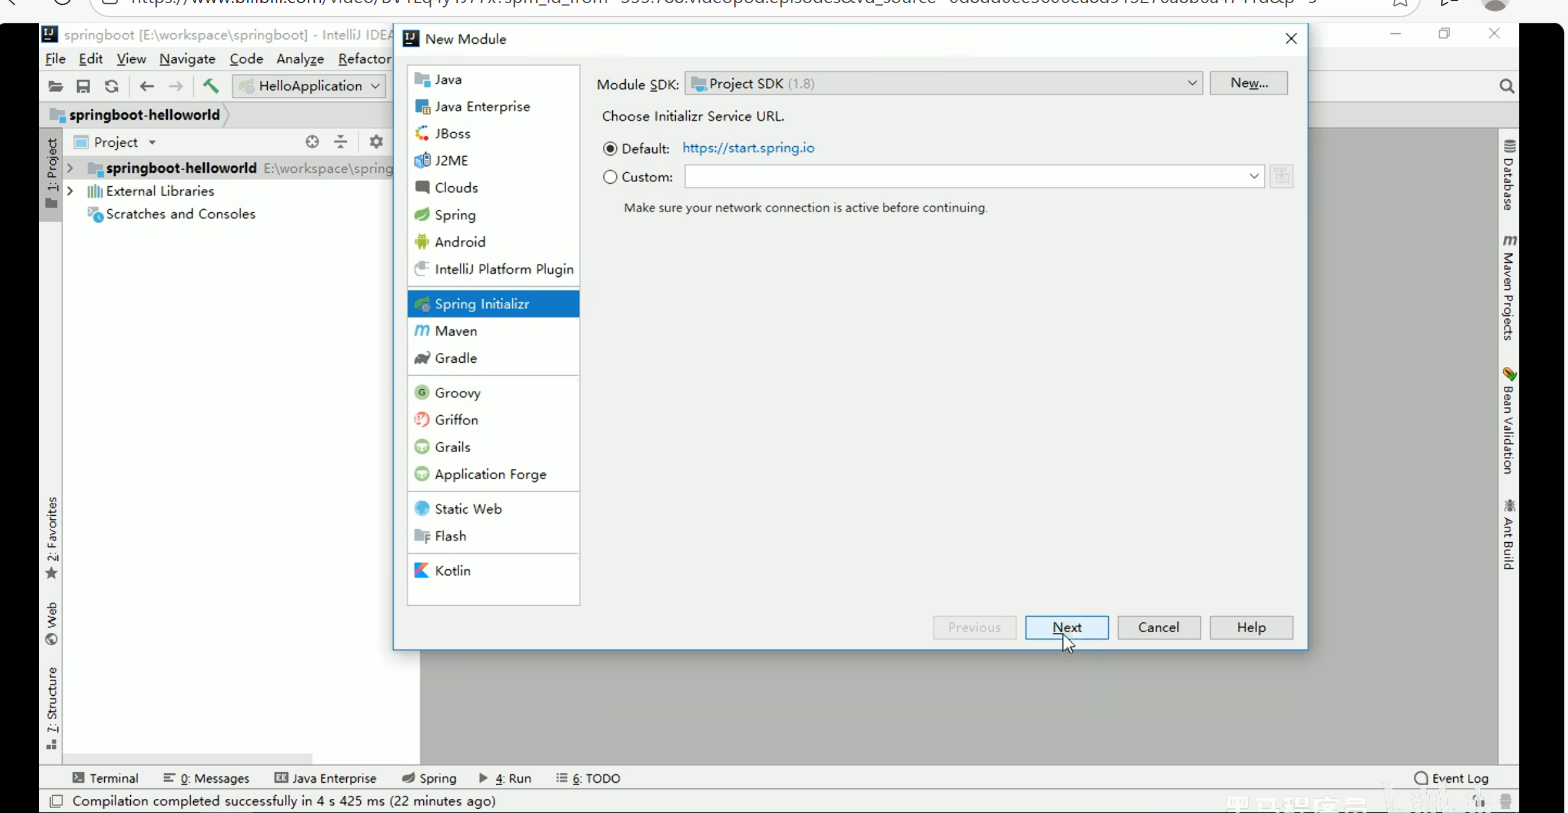Select the Default Initializr URL radio button

(x=610, y=149)
